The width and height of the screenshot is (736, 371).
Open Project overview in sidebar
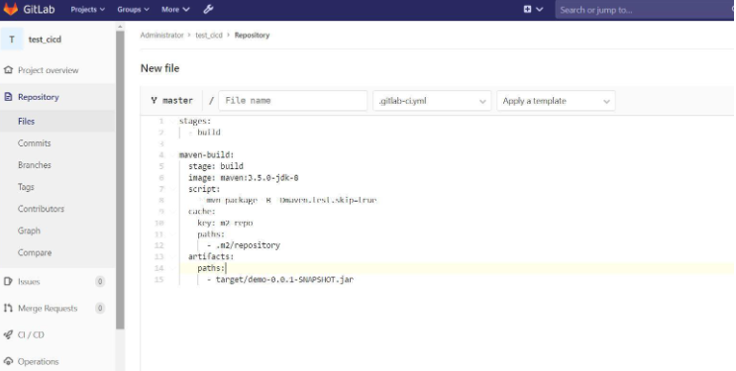pos(48,70)
